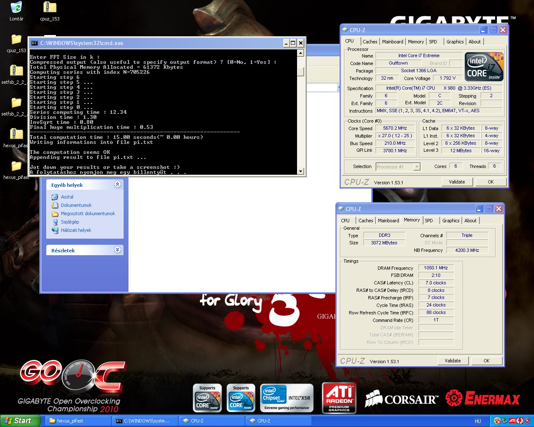Click the Cores count field
Image resolution: width=534 pixels, height=427 pixels.
(456, 166)
